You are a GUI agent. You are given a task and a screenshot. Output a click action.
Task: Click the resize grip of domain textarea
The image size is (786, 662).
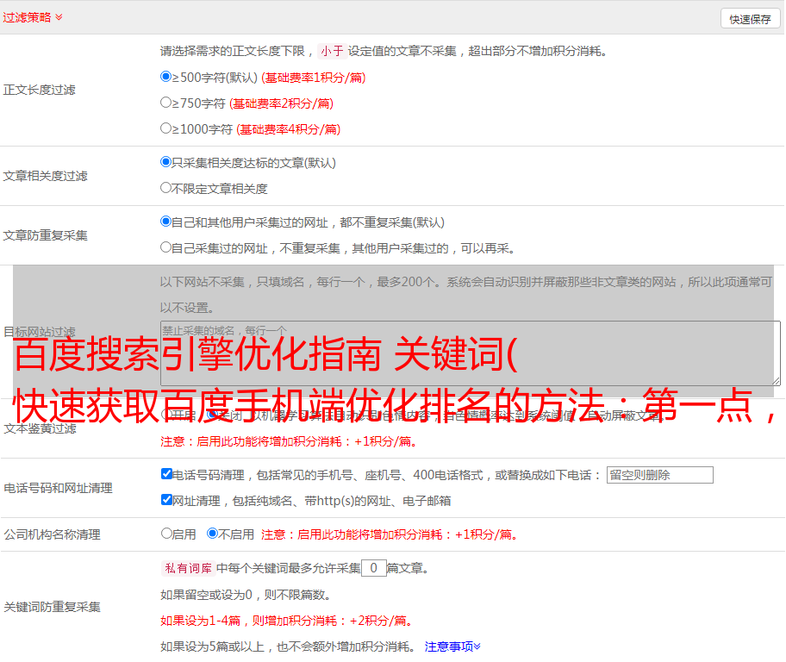[x=776, y=381]
